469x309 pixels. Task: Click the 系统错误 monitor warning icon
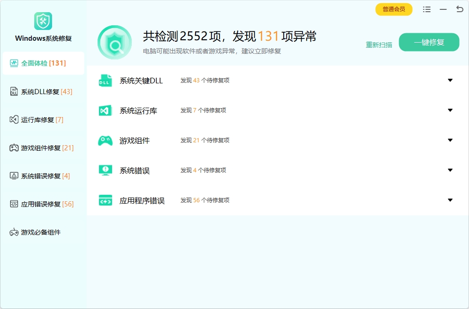tap(105, 170)
